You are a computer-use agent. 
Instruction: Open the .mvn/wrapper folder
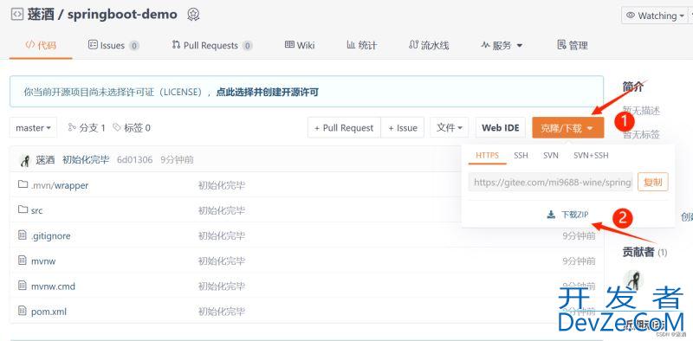[60, 185]
